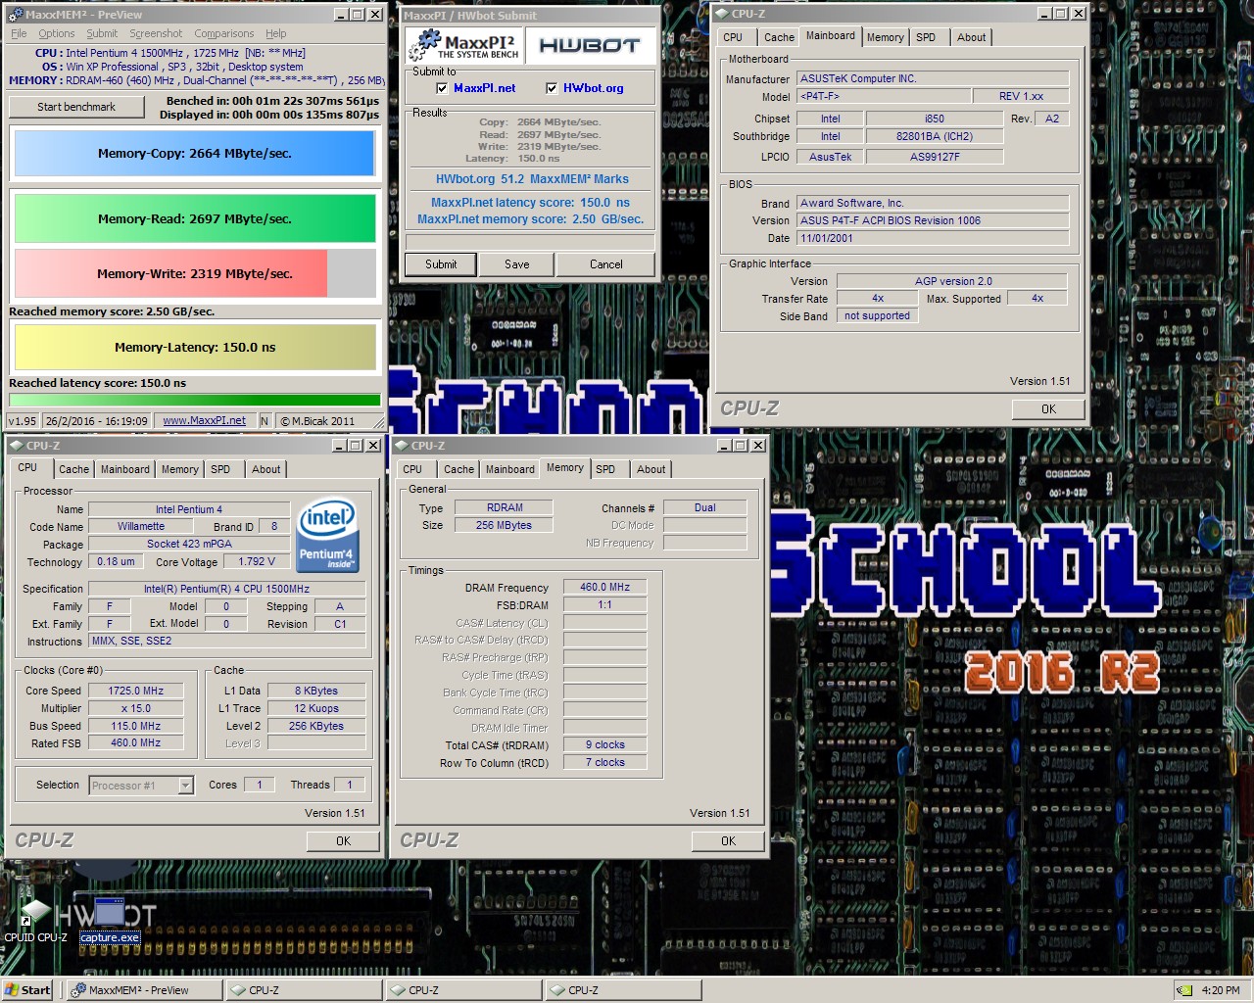Viewport: 1254px width, 1003px height.
Task: Click the BIOS Date value 11/01/2001
Action: tap(933, 238)
